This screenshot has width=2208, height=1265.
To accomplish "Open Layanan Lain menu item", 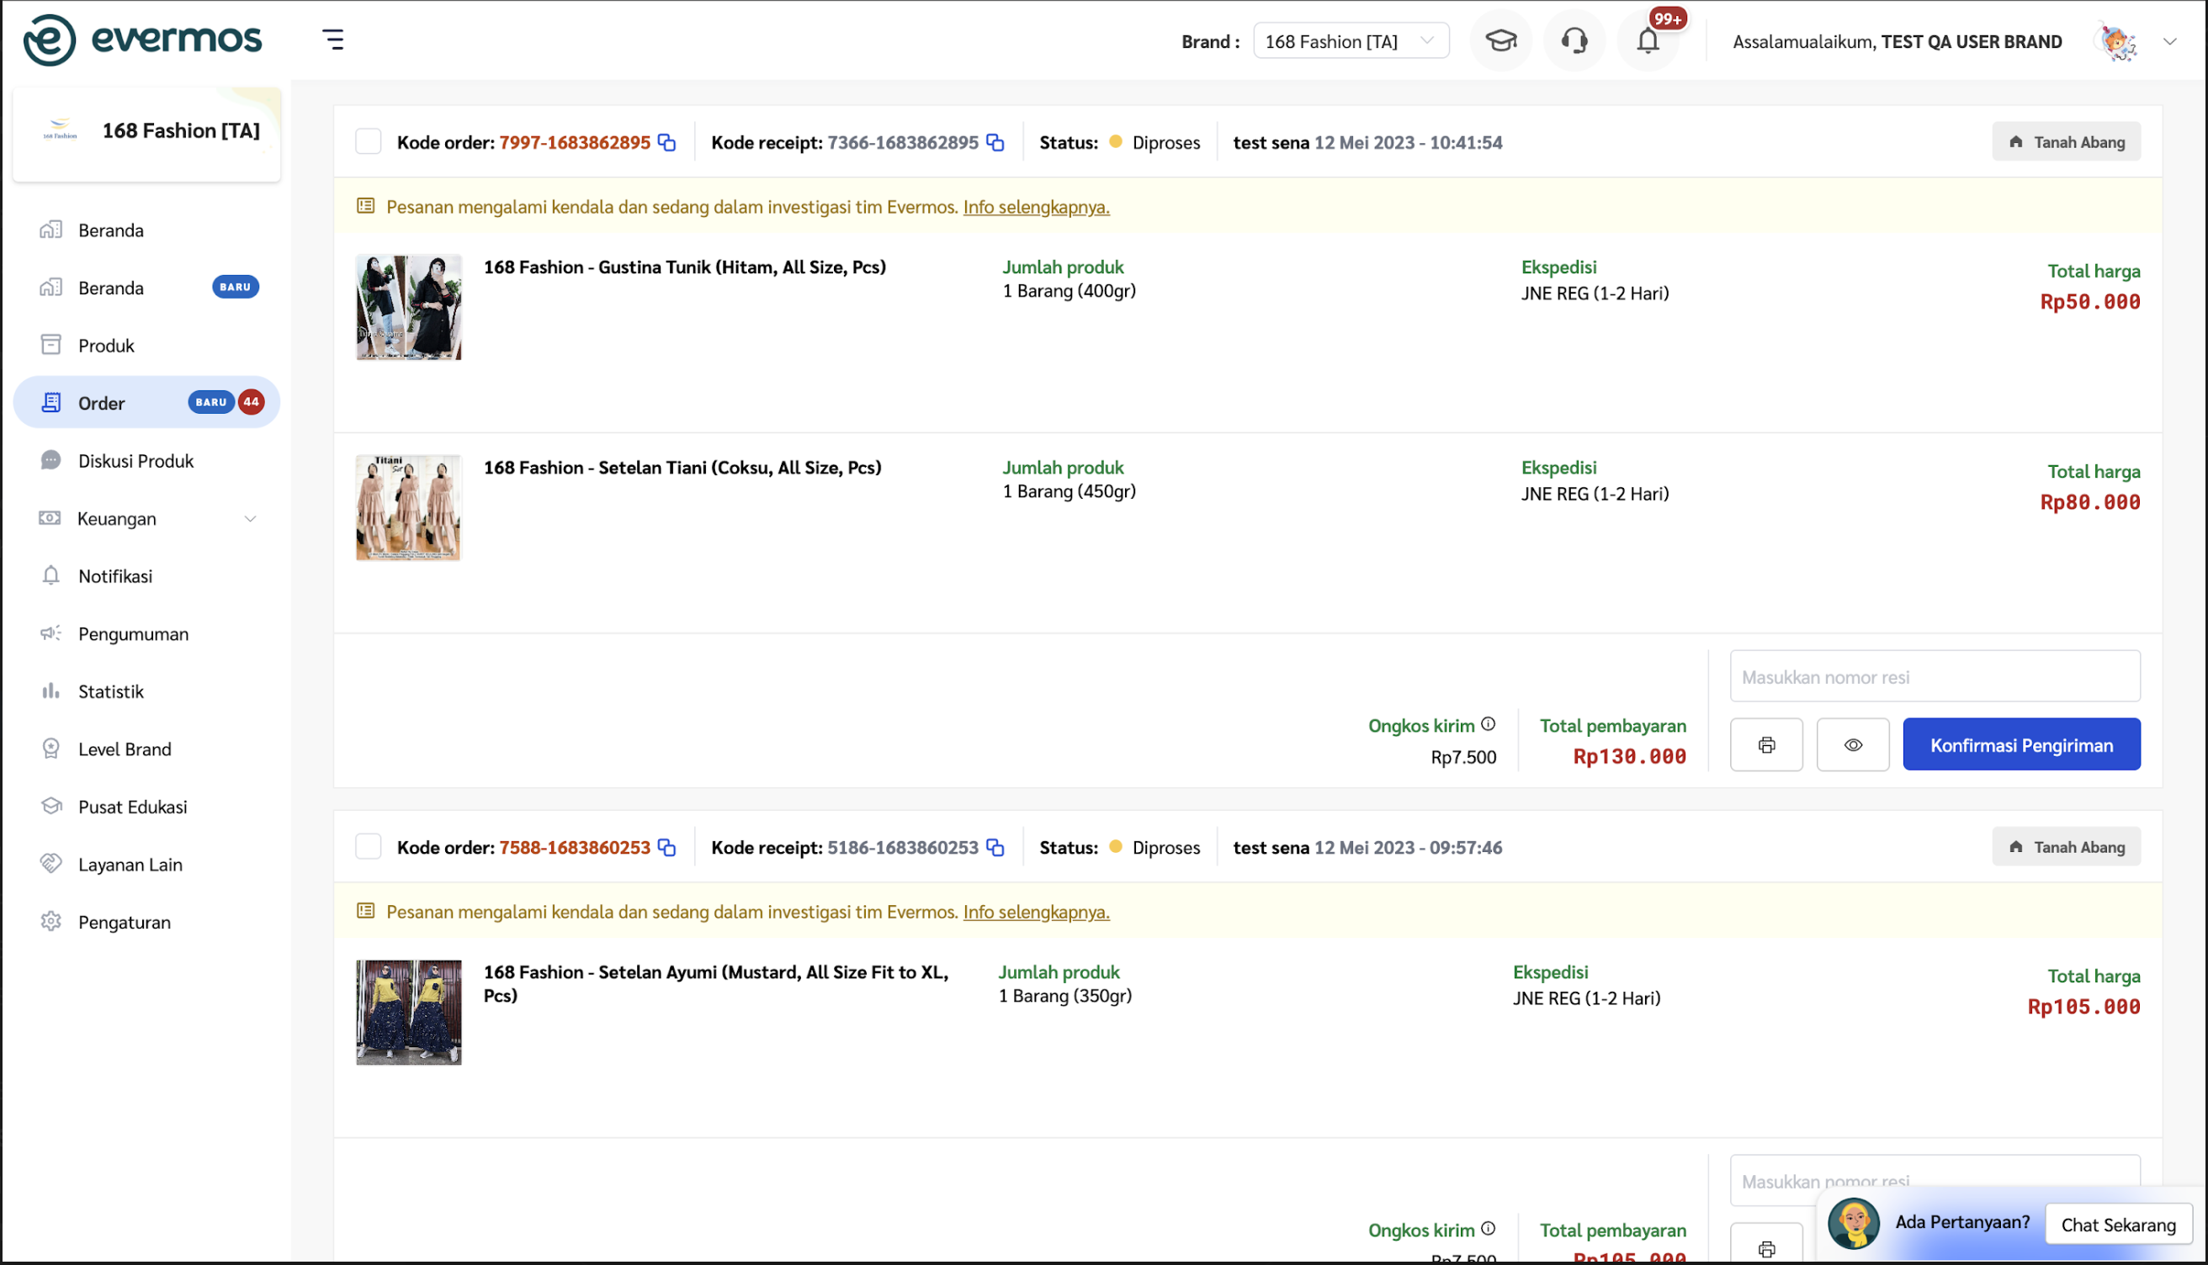I will [x=146, y=865].
